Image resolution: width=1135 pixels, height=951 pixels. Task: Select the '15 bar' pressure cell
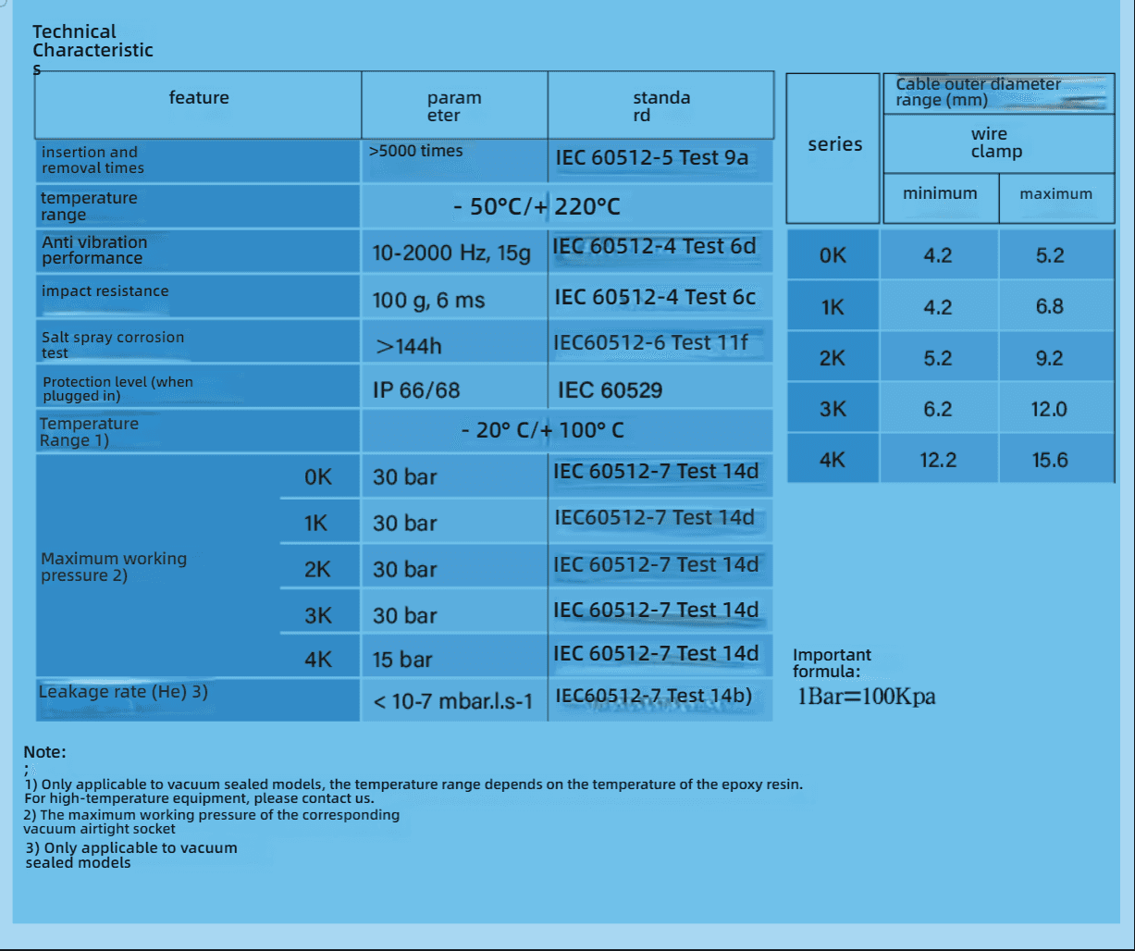402,661
